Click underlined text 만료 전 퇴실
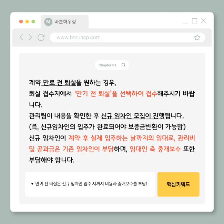The height and width of the screenshot is (224, 224). coord(59,83)
